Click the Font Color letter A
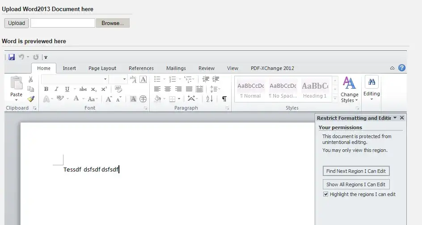Screen dimensions: 422x225 click(76, 99)
